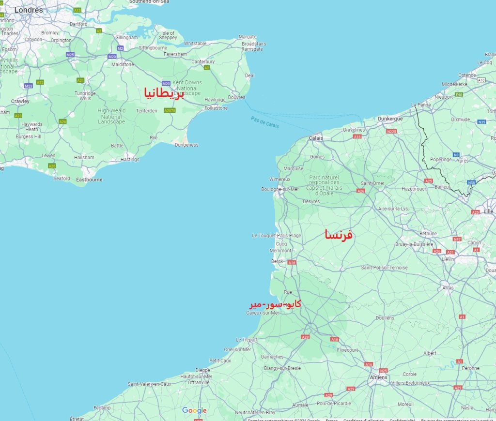Click the M2 road shield near Gillingham

[120, 48]
